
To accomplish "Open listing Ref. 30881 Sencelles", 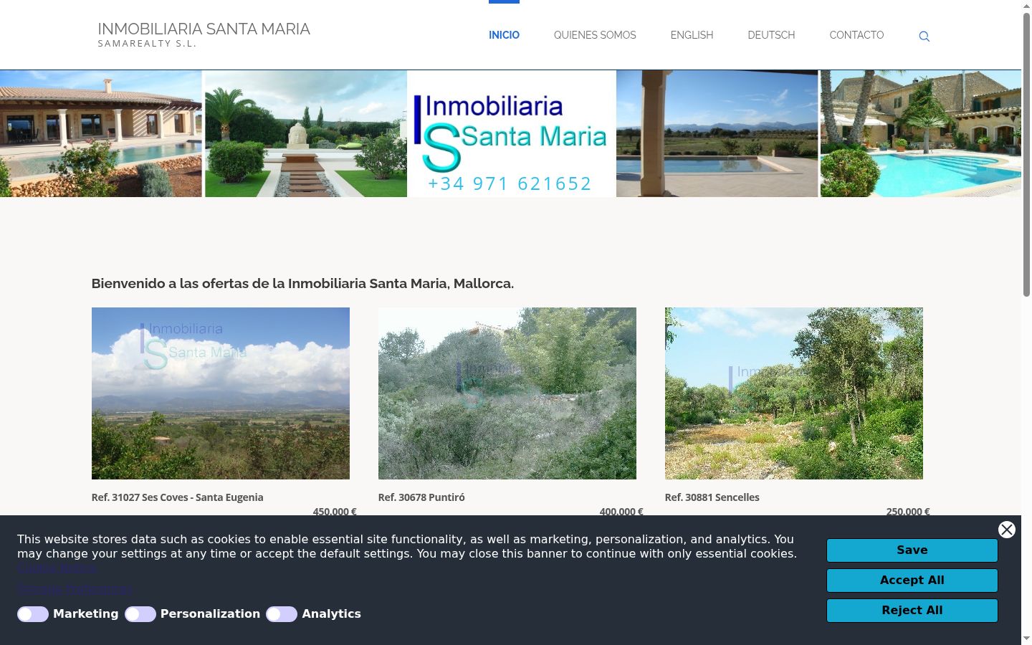I will [x=712, y=497].
